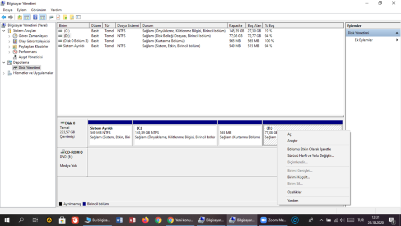Sort by the Birim column header
The height and width of the screenshot is (226, 401).
coord(73,25)
